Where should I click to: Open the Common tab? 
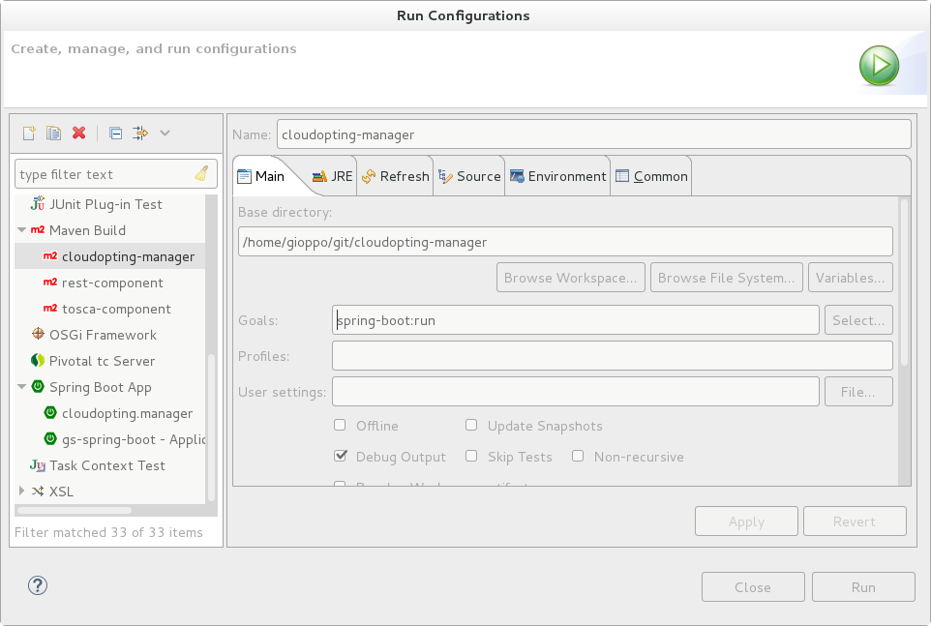pyautogui.click(x=652, y=176)
